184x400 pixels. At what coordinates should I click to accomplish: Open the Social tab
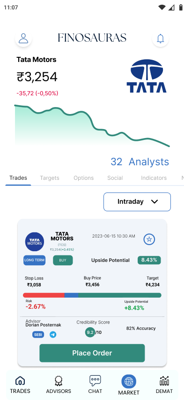click(x=115, y=178)
